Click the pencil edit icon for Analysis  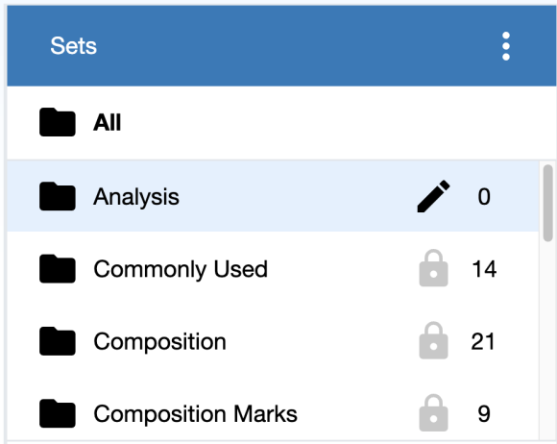[433, 196]
